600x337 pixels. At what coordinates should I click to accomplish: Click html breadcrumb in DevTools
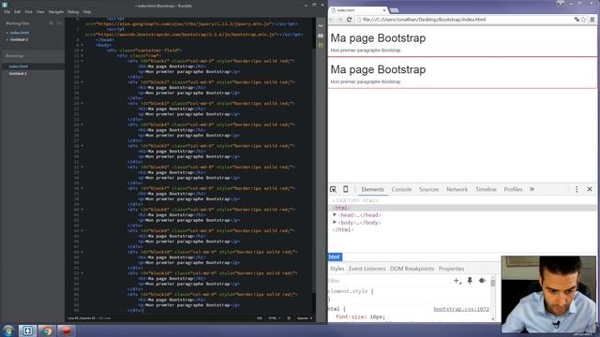[335, 256]
